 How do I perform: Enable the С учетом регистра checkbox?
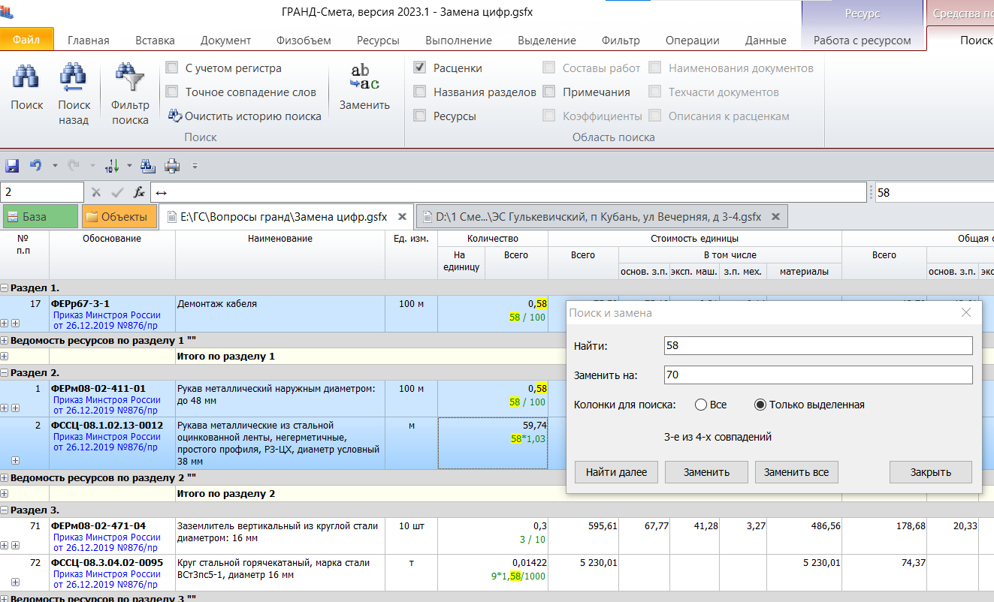[x=172, y=68]
